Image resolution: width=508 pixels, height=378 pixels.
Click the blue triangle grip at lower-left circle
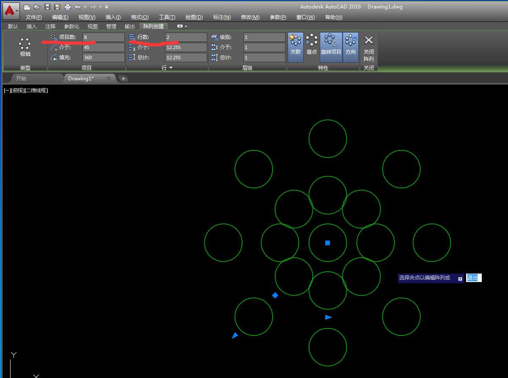(x=235, y=335)
